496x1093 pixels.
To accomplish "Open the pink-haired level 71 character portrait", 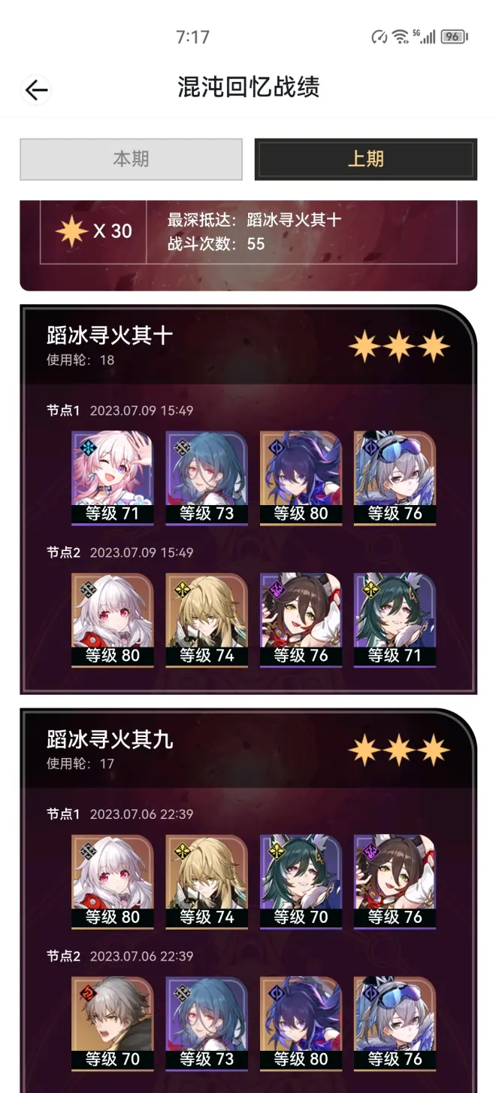I will (x=113, y=478).
